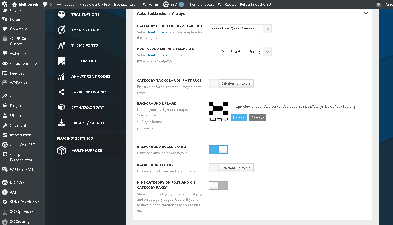This screenshot has height=225, width=393.
Task: Click the WP Mail SMTP envelope icon
Action: (x=5, y=170)
